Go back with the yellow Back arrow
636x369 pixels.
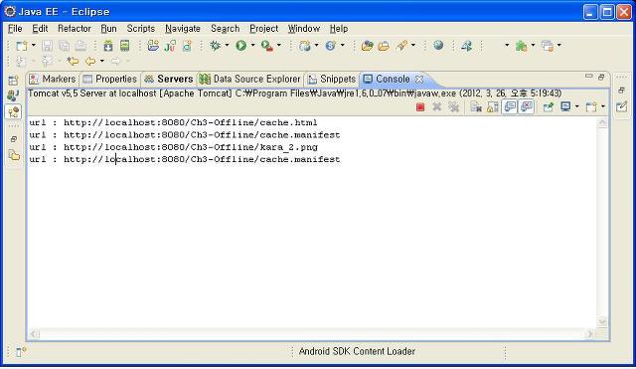[90, 62]
